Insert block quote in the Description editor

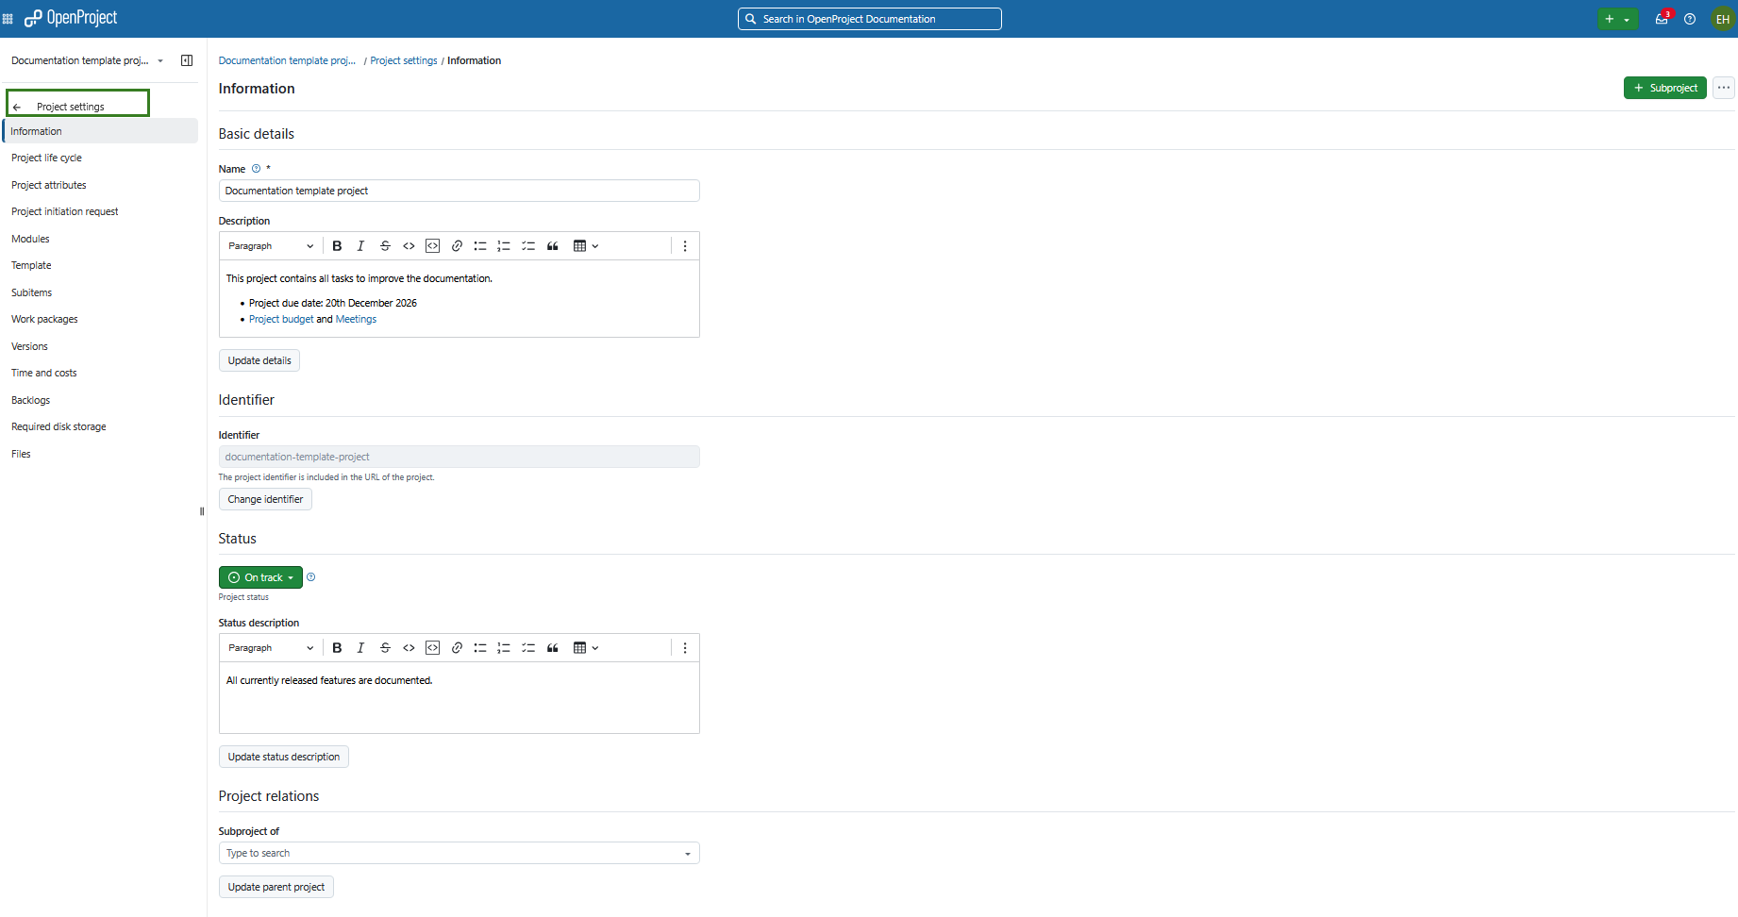coord(553,246)
